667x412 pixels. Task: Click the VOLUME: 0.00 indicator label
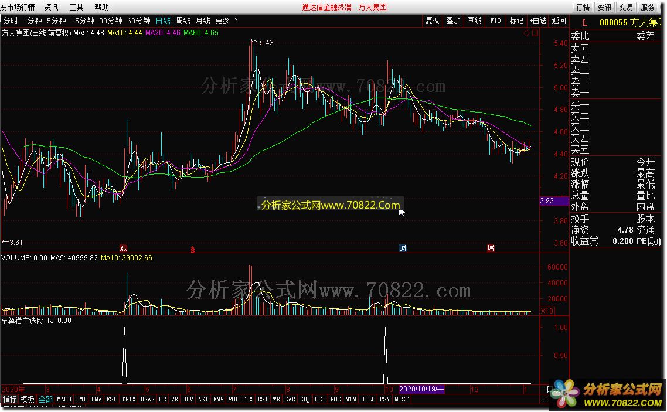tap(24, 258)
